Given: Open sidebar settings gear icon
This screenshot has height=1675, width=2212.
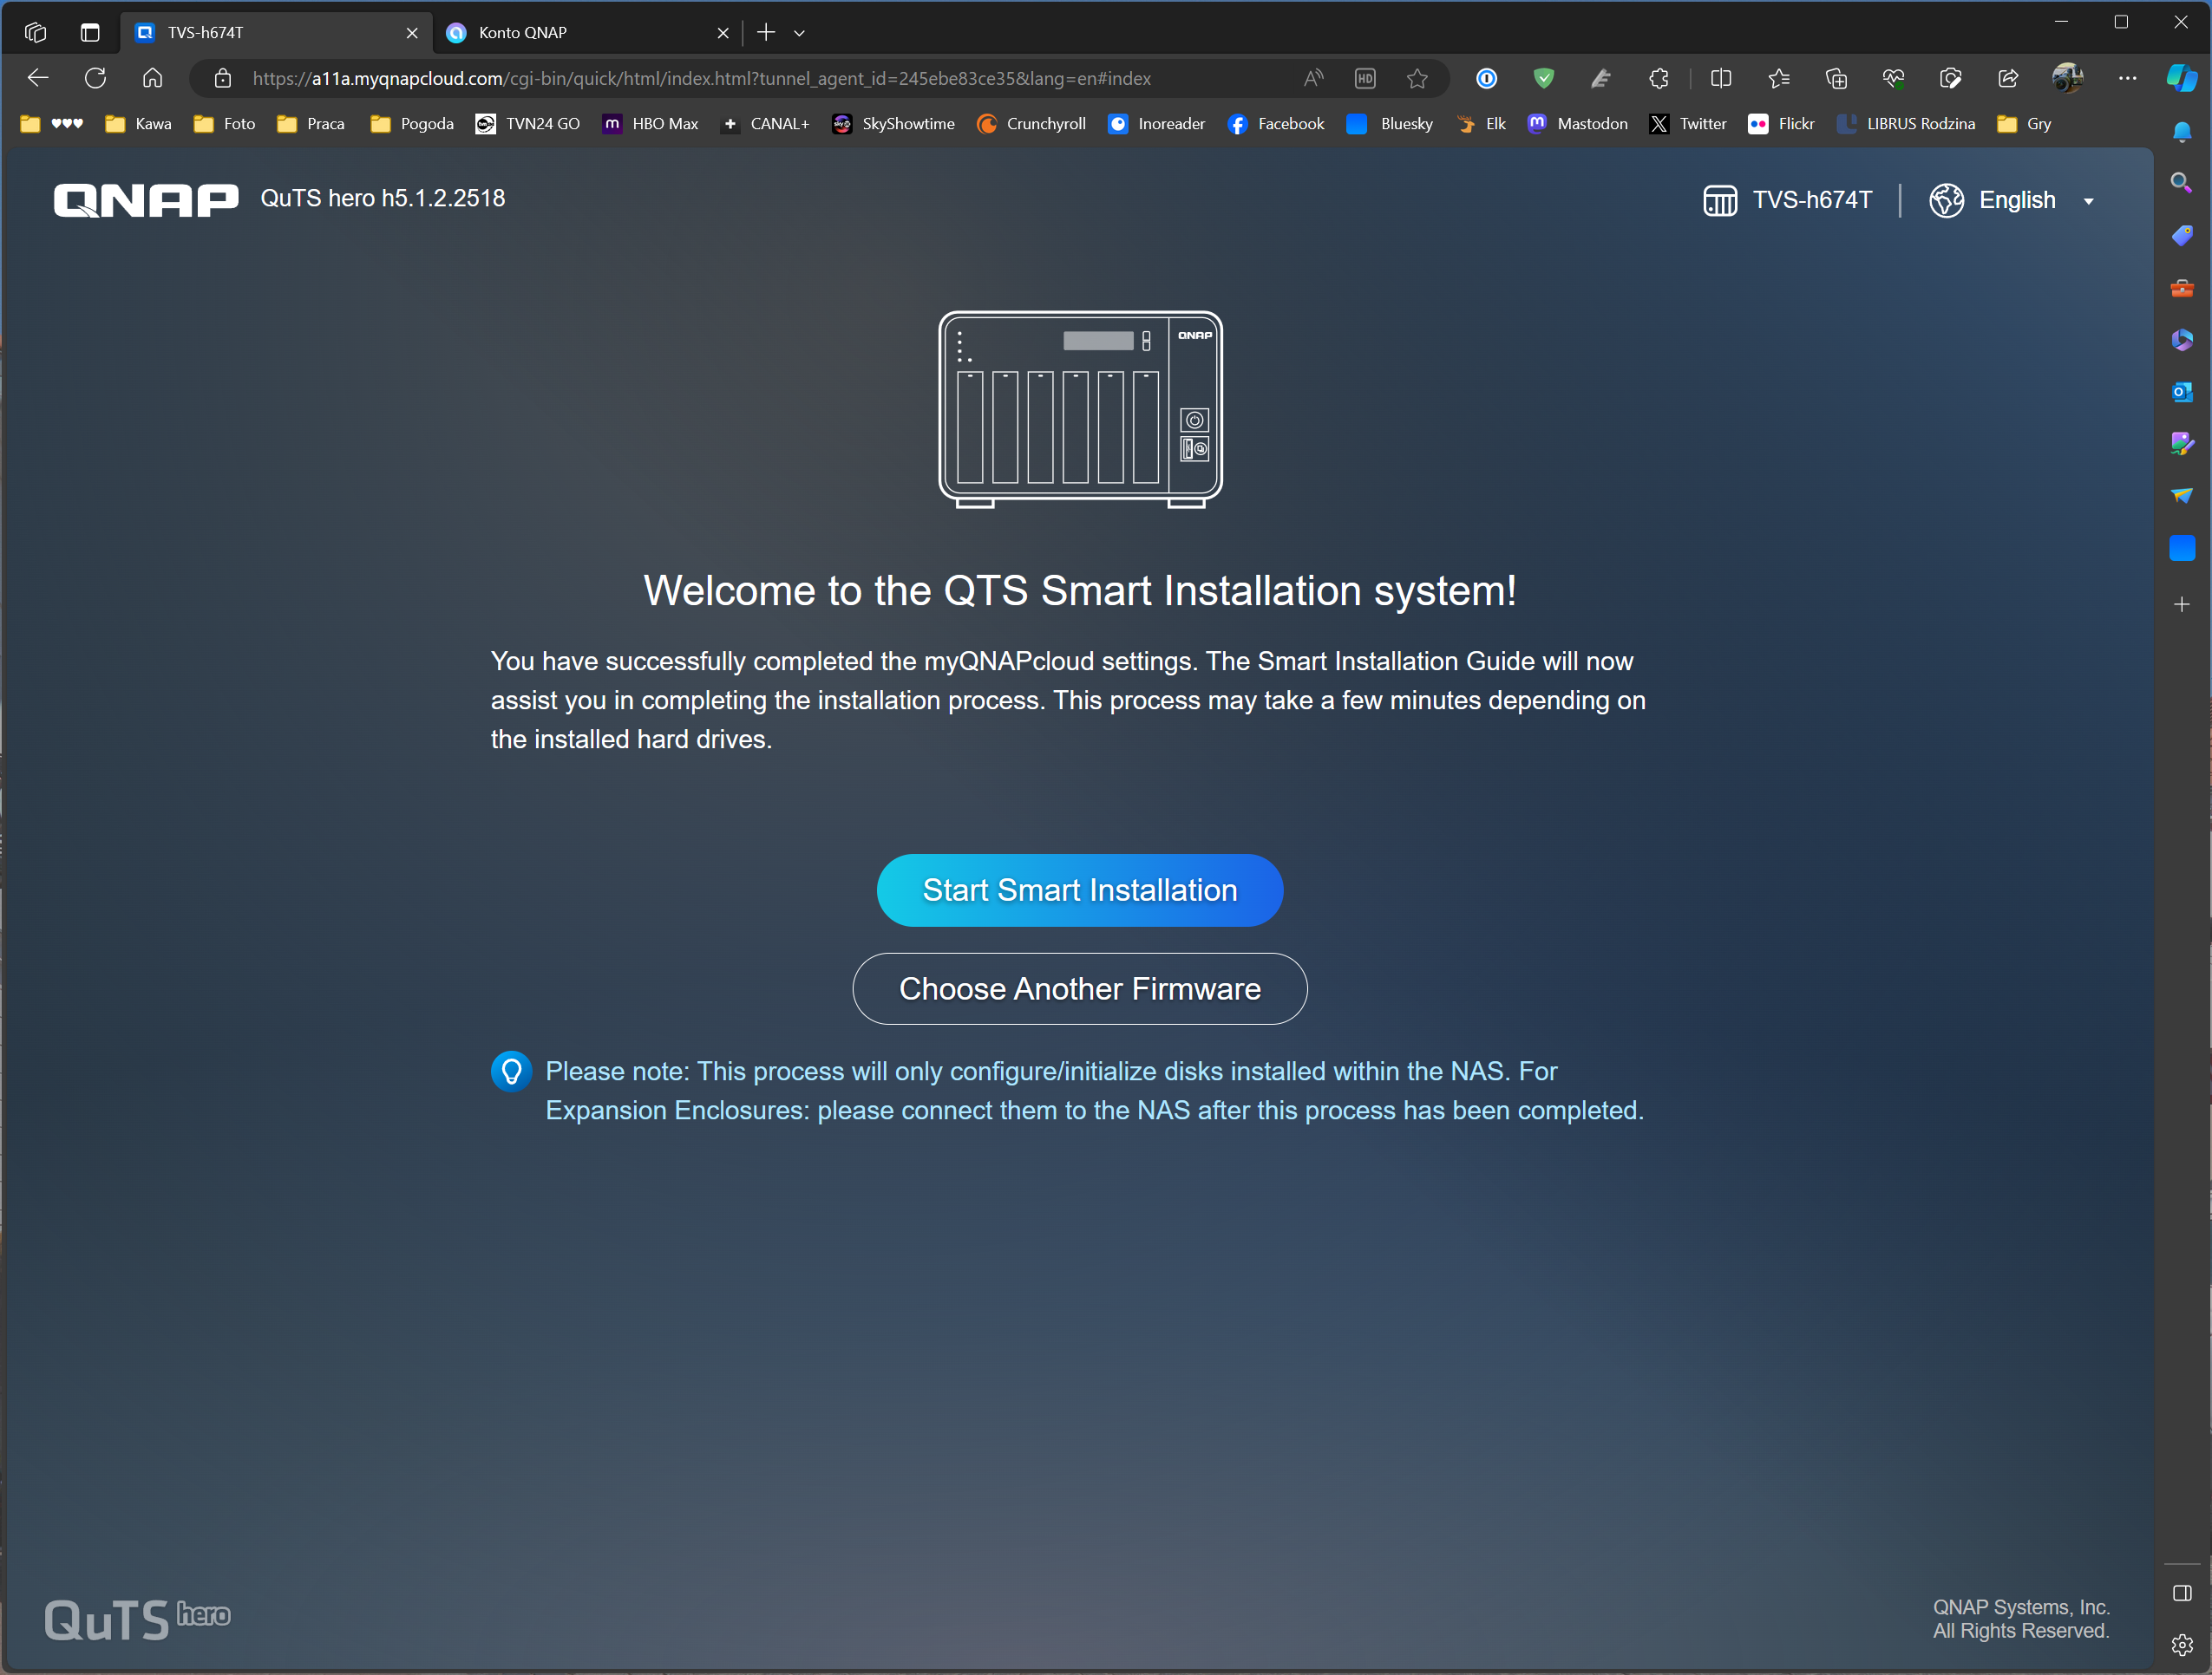Looking at the screenshot, I should tap(2181, 1644).
